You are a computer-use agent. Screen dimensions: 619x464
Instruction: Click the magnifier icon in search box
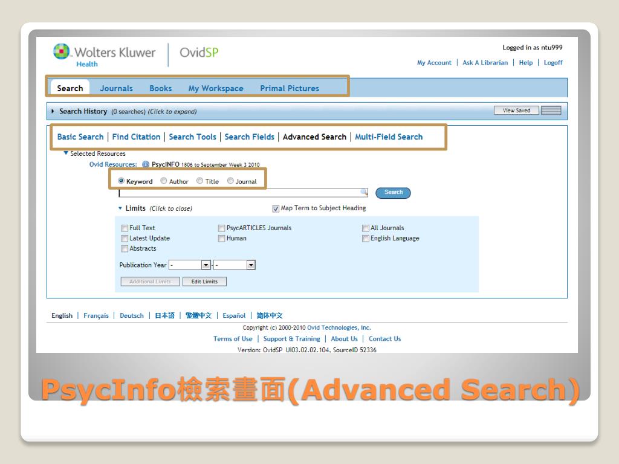(x=363, y=192)
